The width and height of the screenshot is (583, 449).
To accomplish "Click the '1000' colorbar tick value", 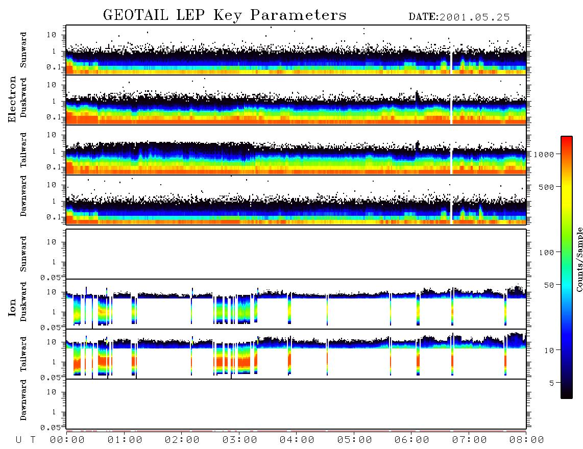I will [x=544, y=155].
